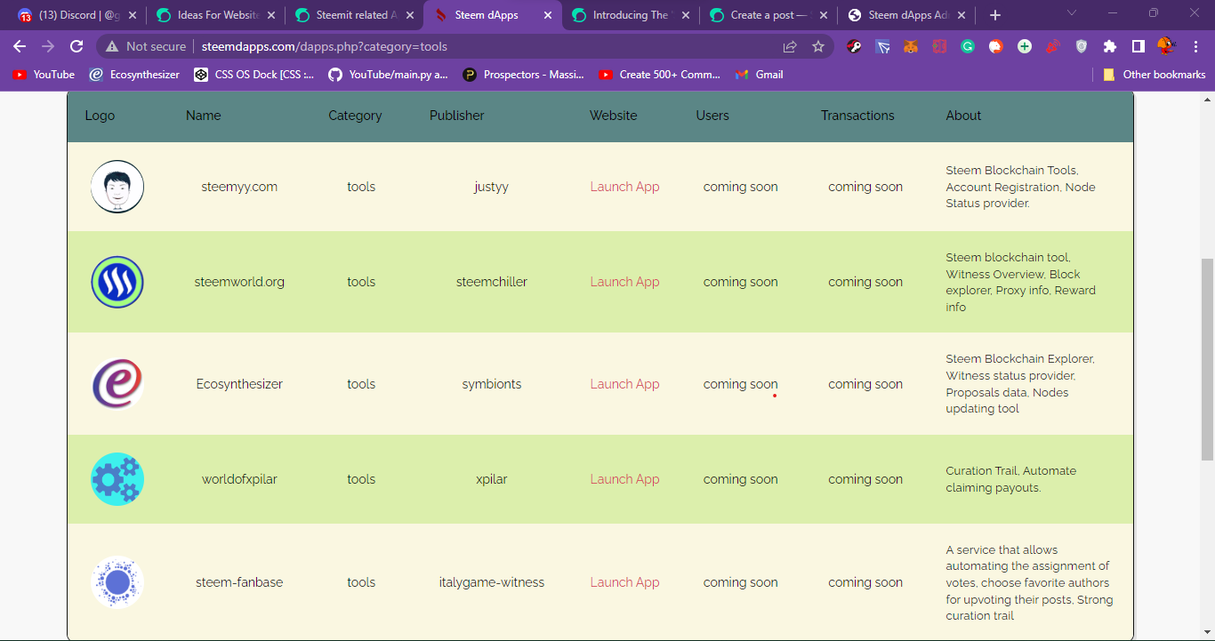
Task: Click the publisher name italygame-witness
Action: tap(492, 582)
